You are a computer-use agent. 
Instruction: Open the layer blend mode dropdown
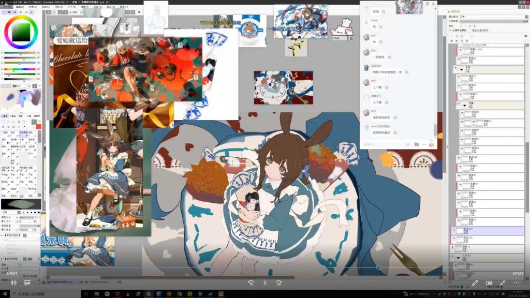pos(493,17)
